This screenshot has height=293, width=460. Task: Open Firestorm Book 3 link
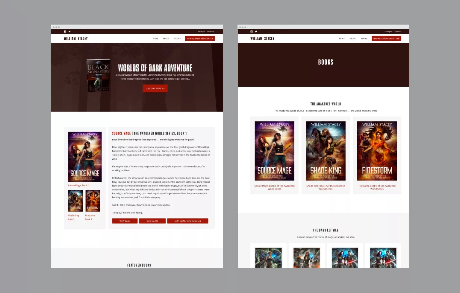pyautogui.click(x=90, y=217)
